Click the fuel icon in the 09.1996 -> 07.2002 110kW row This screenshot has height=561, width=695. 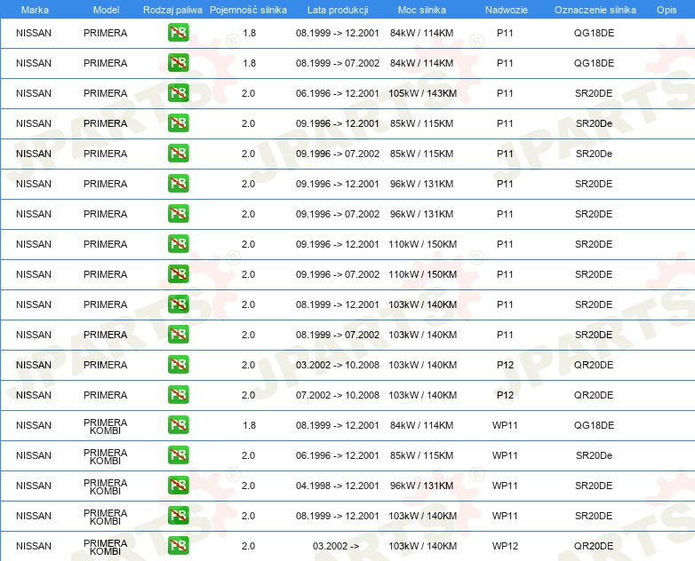point(178,273)
